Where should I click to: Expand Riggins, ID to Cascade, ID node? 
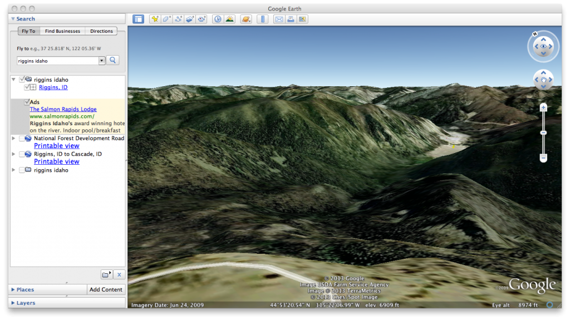pos(13,154)
